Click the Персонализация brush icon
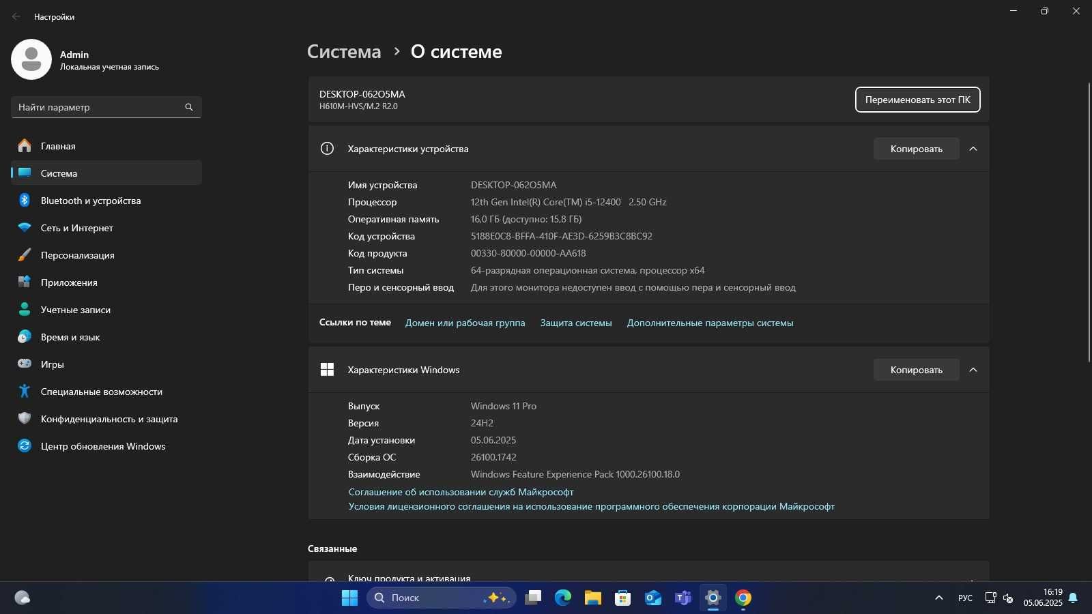The image size is (1092, 614). click(x=25, y=255)
